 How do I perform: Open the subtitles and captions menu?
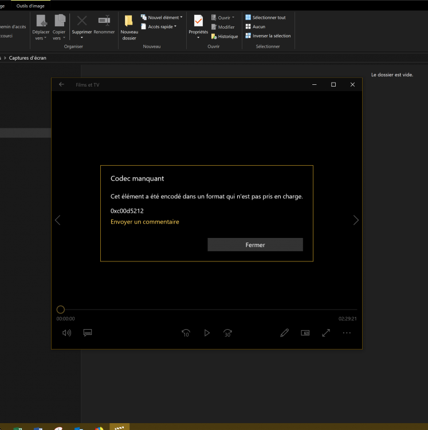click(88, 333)
